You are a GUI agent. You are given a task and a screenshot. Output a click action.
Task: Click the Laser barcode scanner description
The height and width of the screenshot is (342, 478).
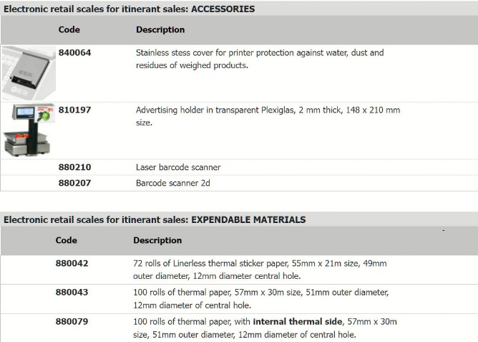point(178,167)
